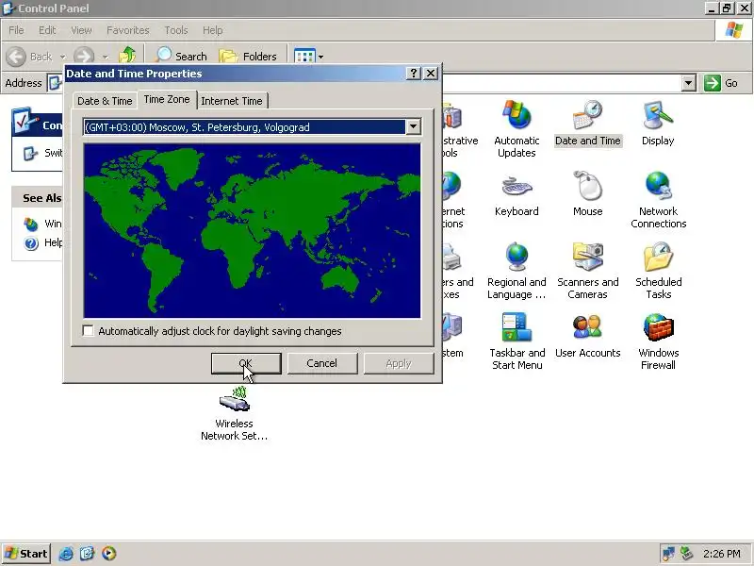This screenshot has height=566, width=754.
Task: Close the Date and Time Properties dialog
Action: (431, 74)
